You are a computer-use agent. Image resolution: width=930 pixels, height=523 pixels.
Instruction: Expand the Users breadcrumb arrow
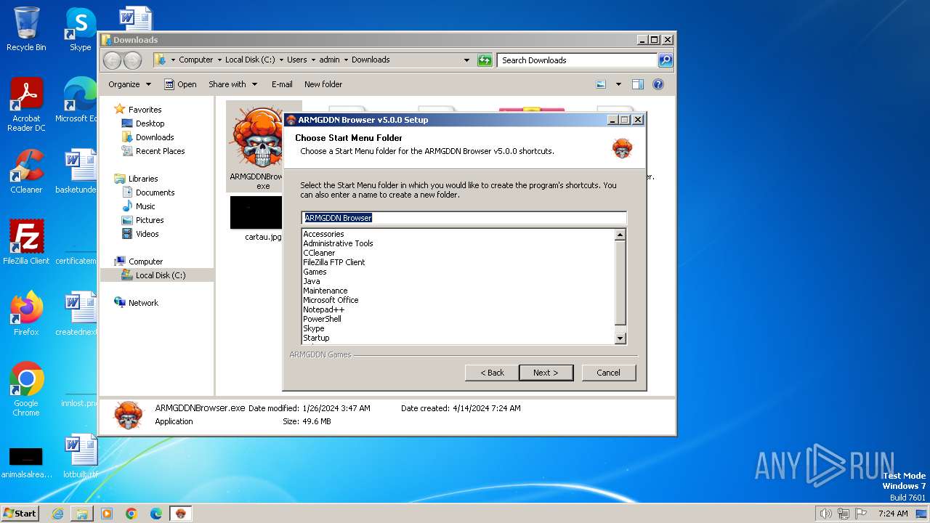coord(312,60)
